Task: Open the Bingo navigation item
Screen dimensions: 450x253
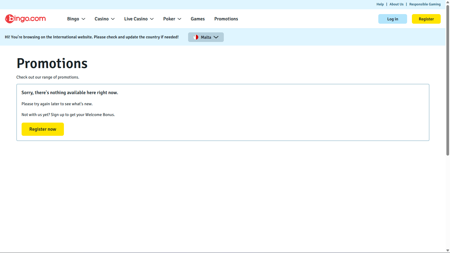Action: pyautogui.click(x=73, y=19)
